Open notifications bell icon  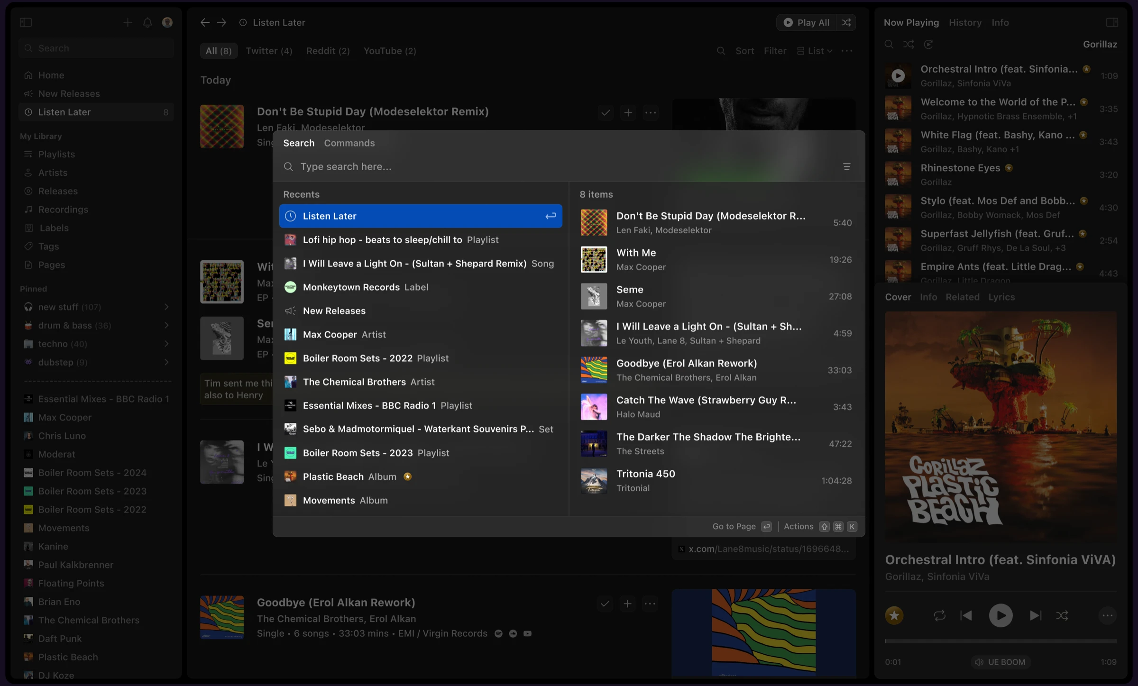pyautogui.click(x=147, y=22)
